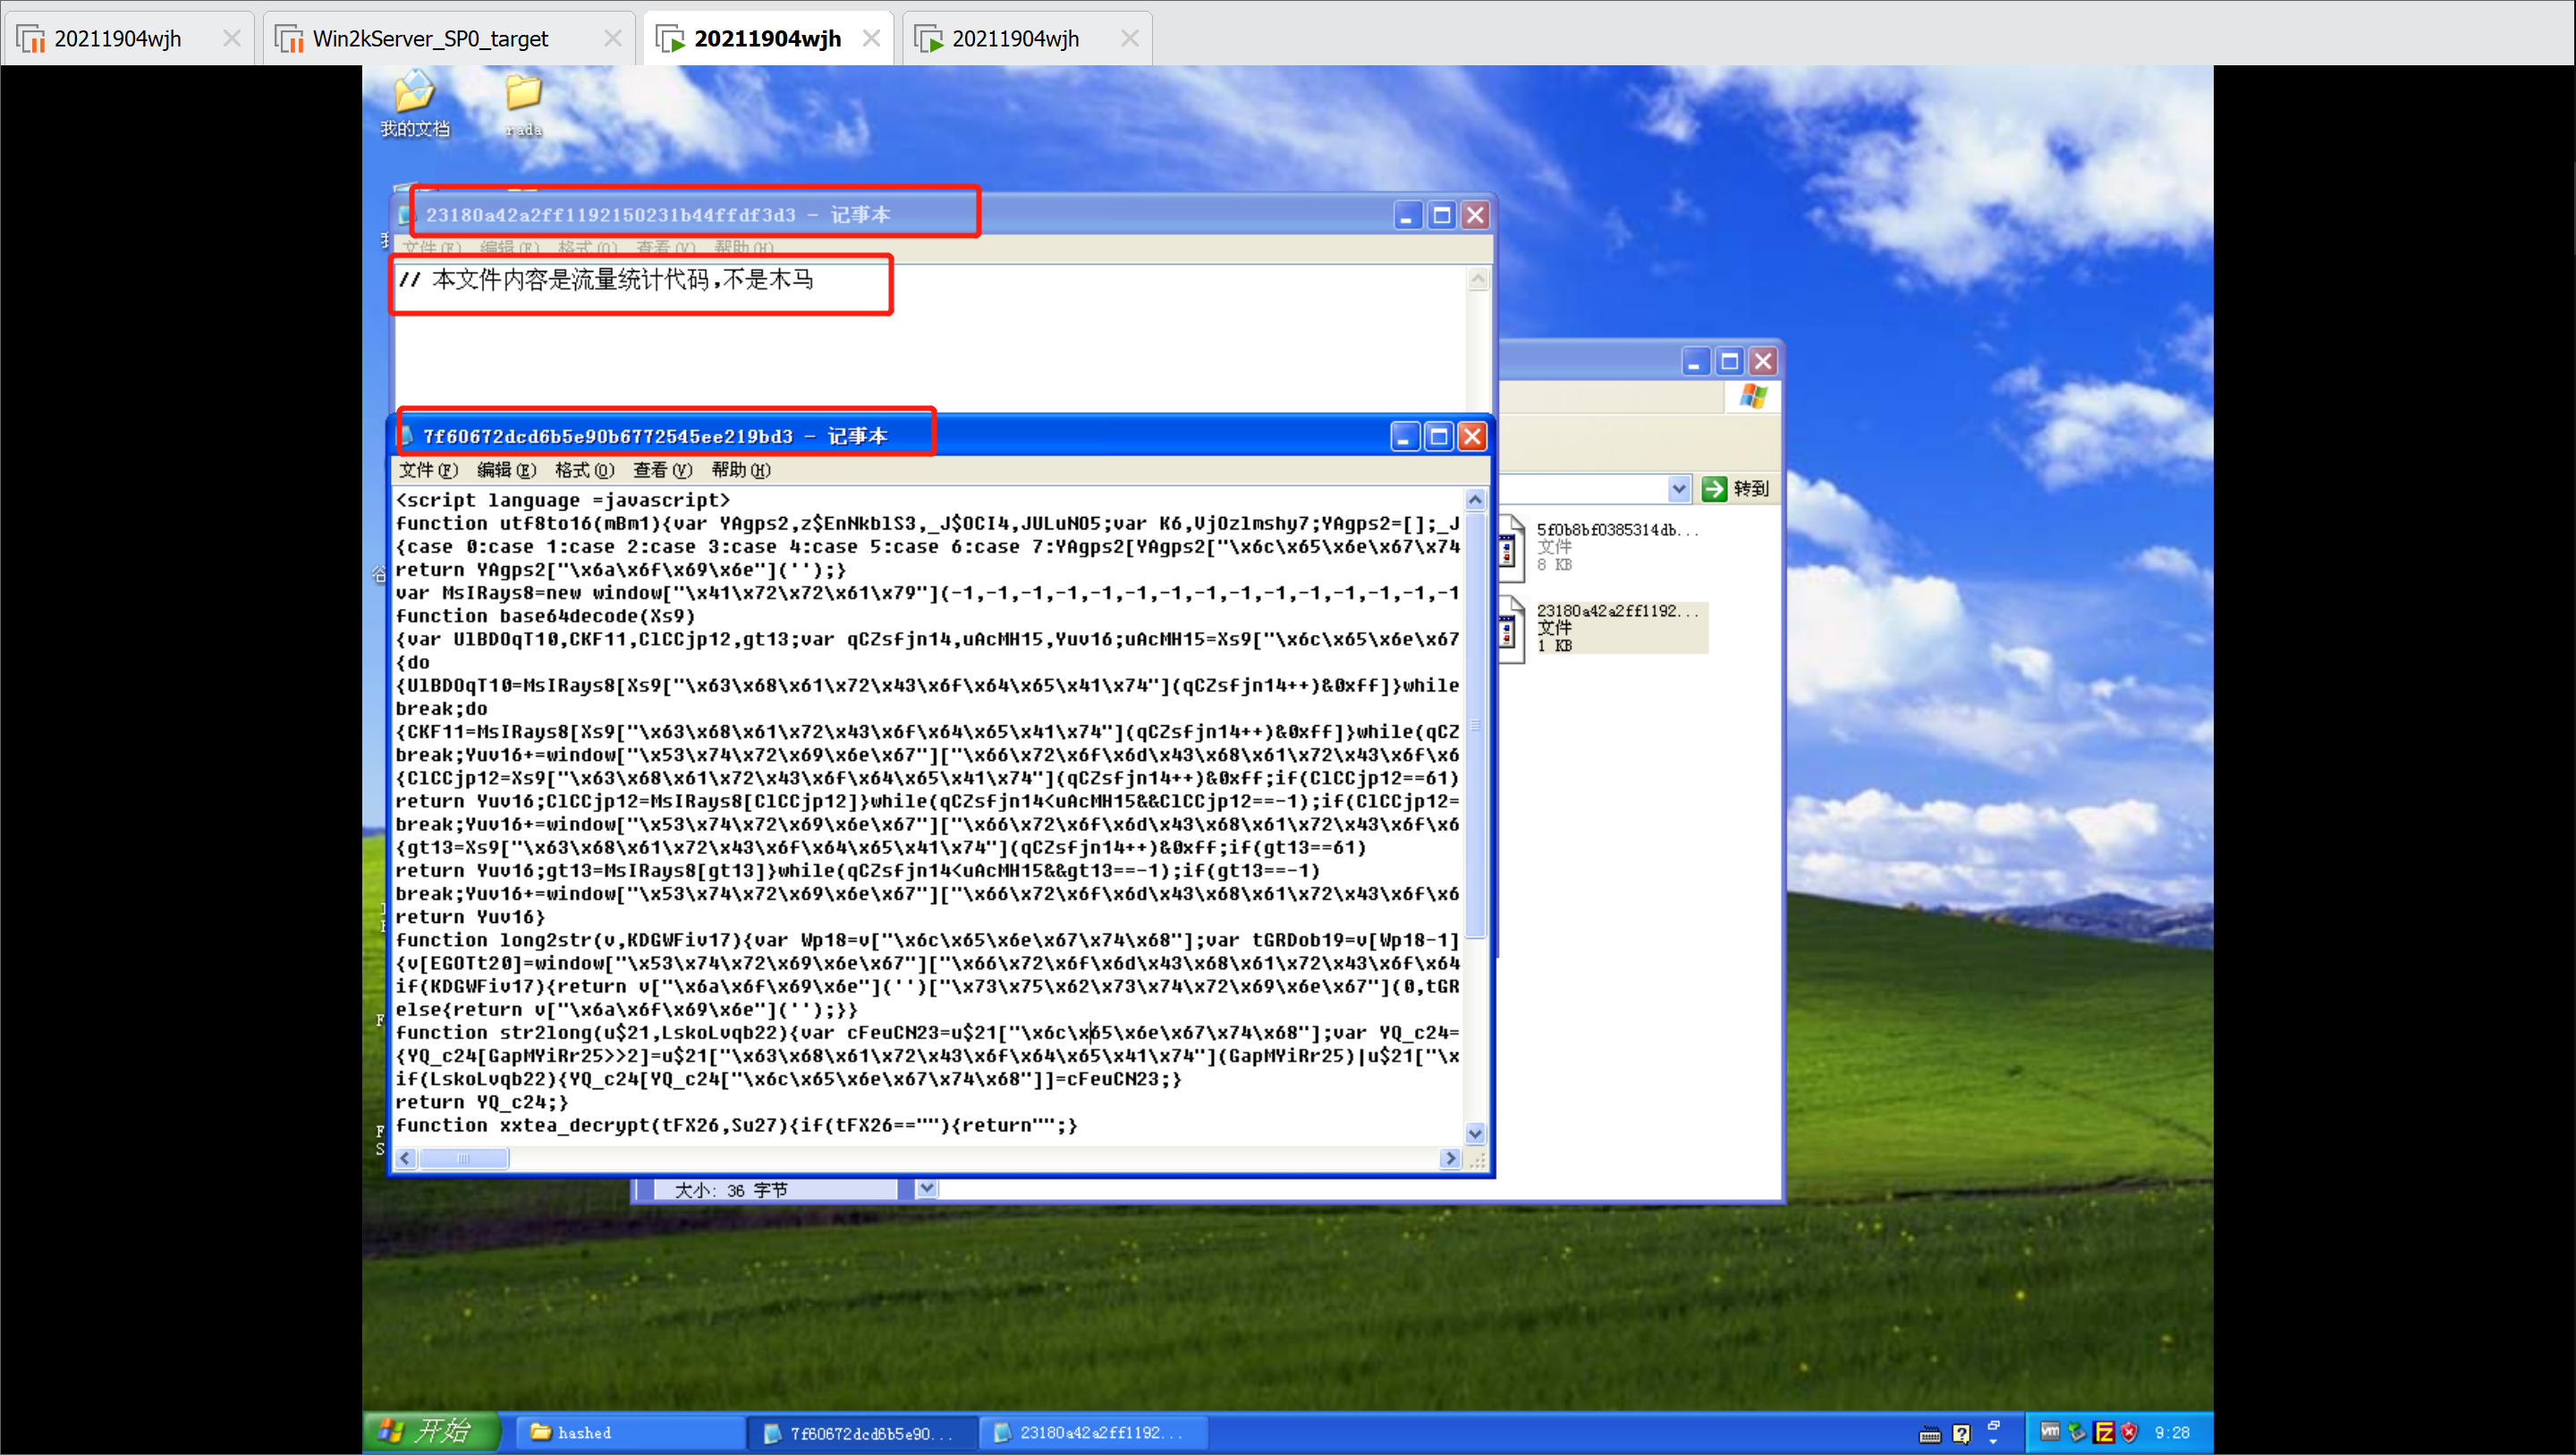Viewport: 2576px width, 1455px height.
Task: Open 帮助 menu in front Notepad
Action: click(x=740, y=470)
